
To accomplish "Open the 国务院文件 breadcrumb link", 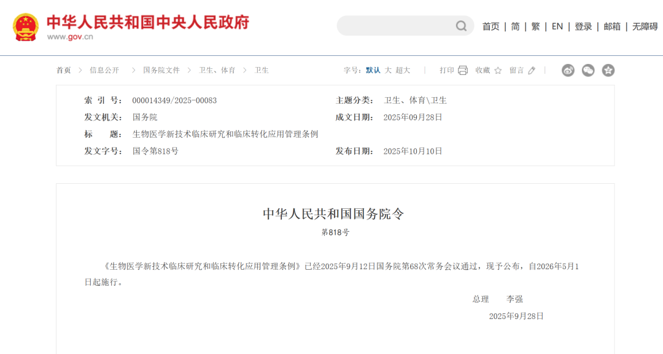I will pyautogui.click(x=161, y=70).
